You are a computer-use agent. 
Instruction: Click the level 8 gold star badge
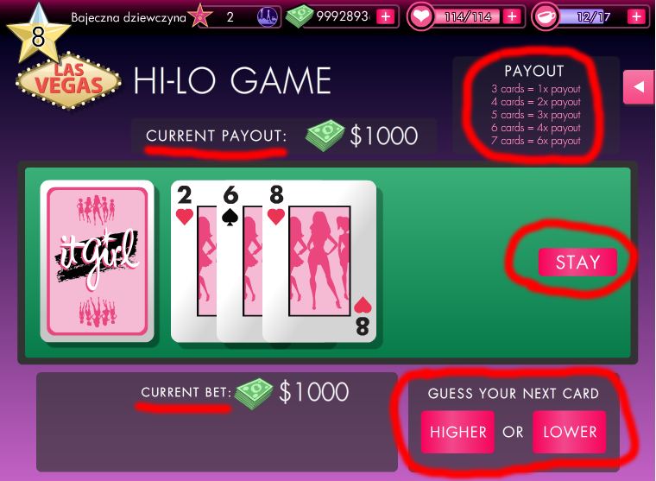[39, 35]
